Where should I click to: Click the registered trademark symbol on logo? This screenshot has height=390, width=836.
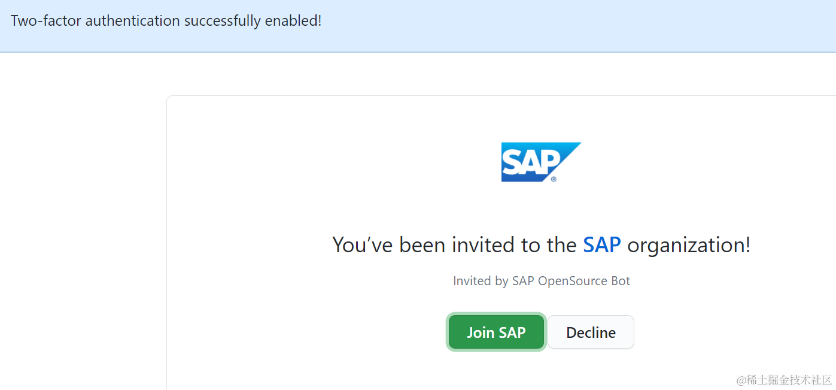pos(554,179)
